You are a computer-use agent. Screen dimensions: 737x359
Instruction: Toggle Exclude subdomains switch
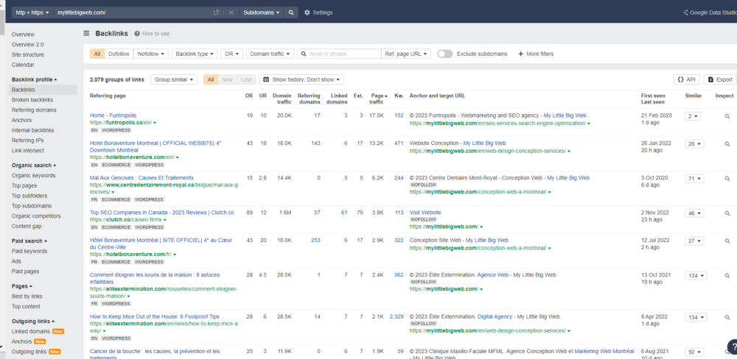point(444,54)
